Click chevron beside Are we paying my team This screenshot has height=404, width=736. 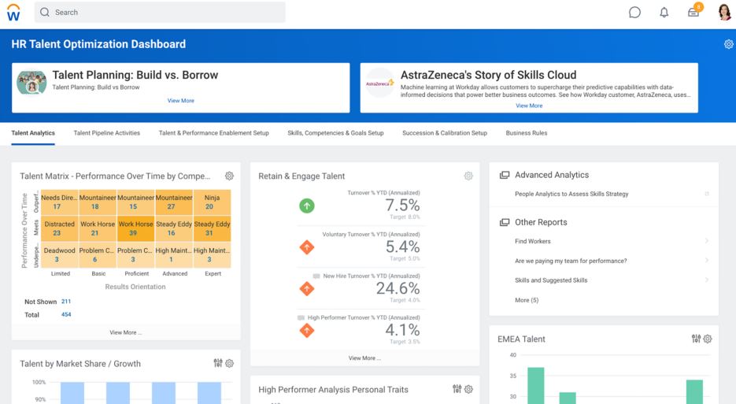tap(706, 260)
